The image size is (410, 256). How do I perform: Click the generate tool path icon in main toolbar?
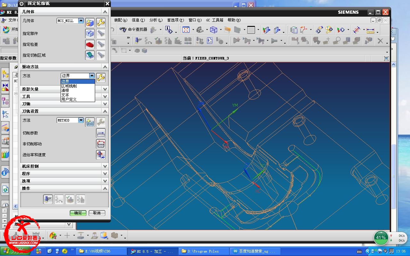coord(138,41)
